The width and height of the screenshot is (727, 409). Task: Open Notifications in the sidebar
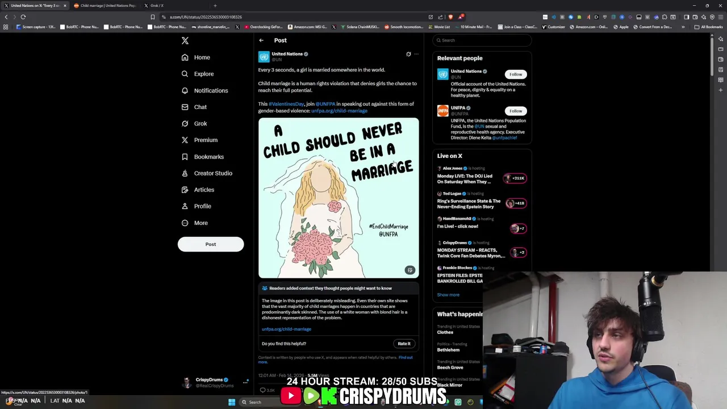[x=204, y=90]
